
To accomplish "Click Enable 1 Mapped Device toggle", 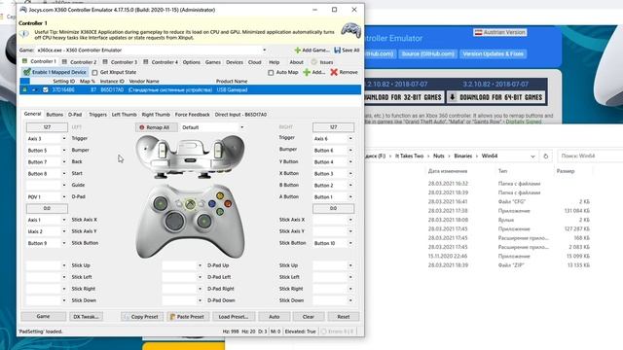I will (x=55, y=72).
